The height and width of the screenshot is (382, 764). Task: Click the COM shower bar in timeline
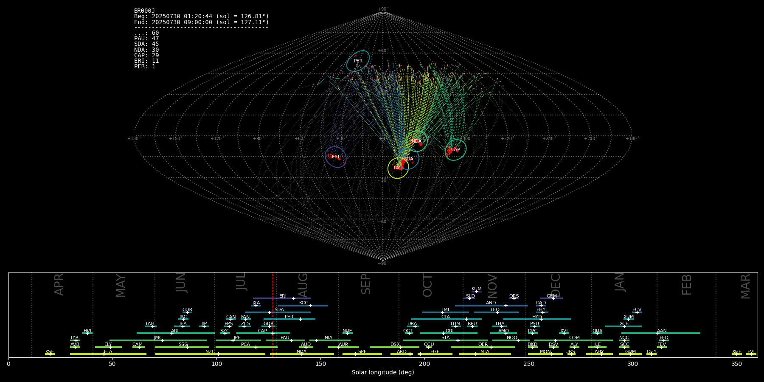point(573,340)
